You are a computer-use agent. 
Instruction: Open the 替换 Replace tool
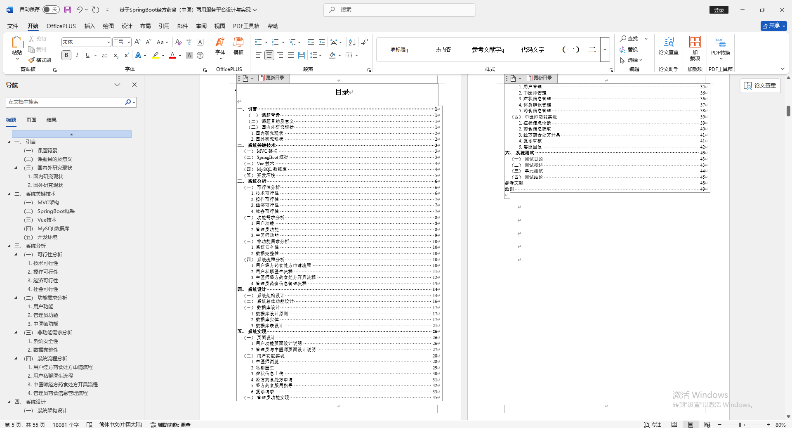pos(632,50)
